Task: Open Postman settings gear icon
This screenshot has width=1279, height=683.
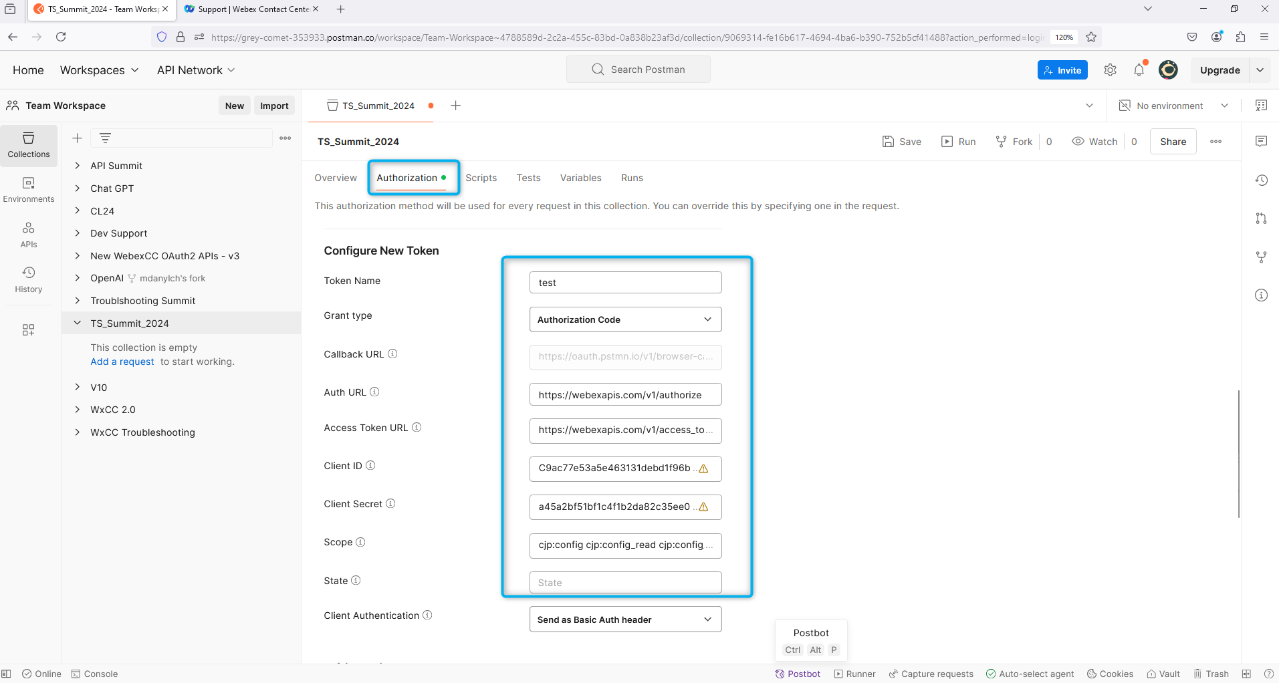Action: pos(1111,70)
